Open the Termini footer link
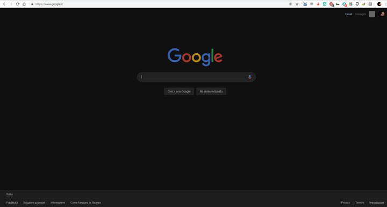 tap(360, 203)
